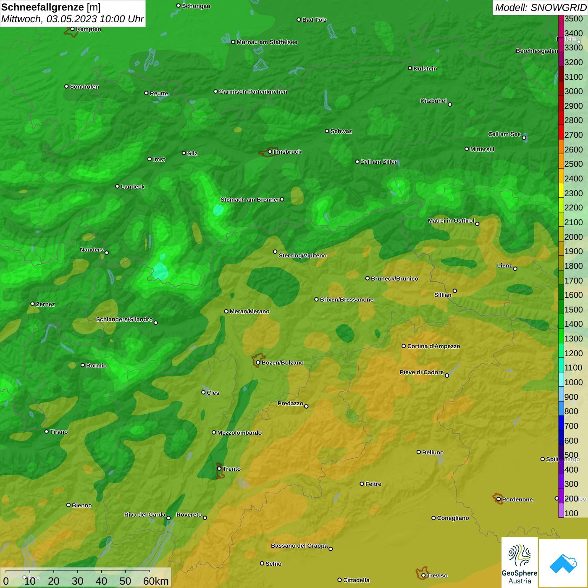Select the Reutte location dot
This screenshot has width=588, height=588.
click(x=146, y=93)
